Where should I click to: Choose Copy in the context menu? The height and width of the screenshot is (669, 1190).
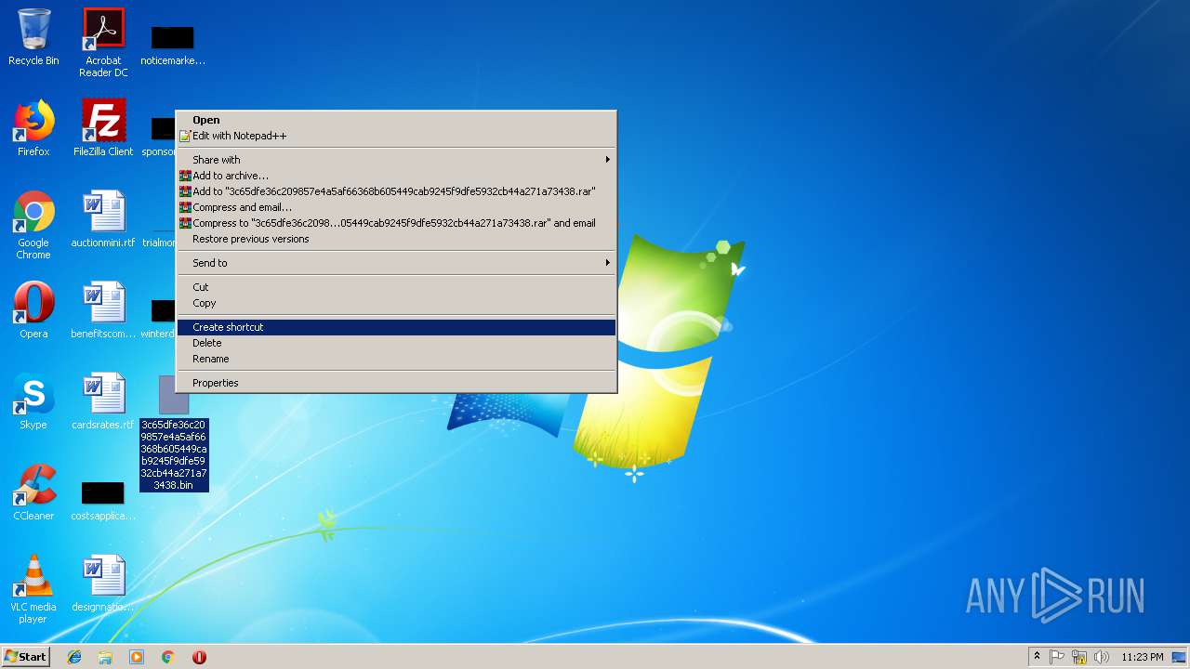[396, 303]
